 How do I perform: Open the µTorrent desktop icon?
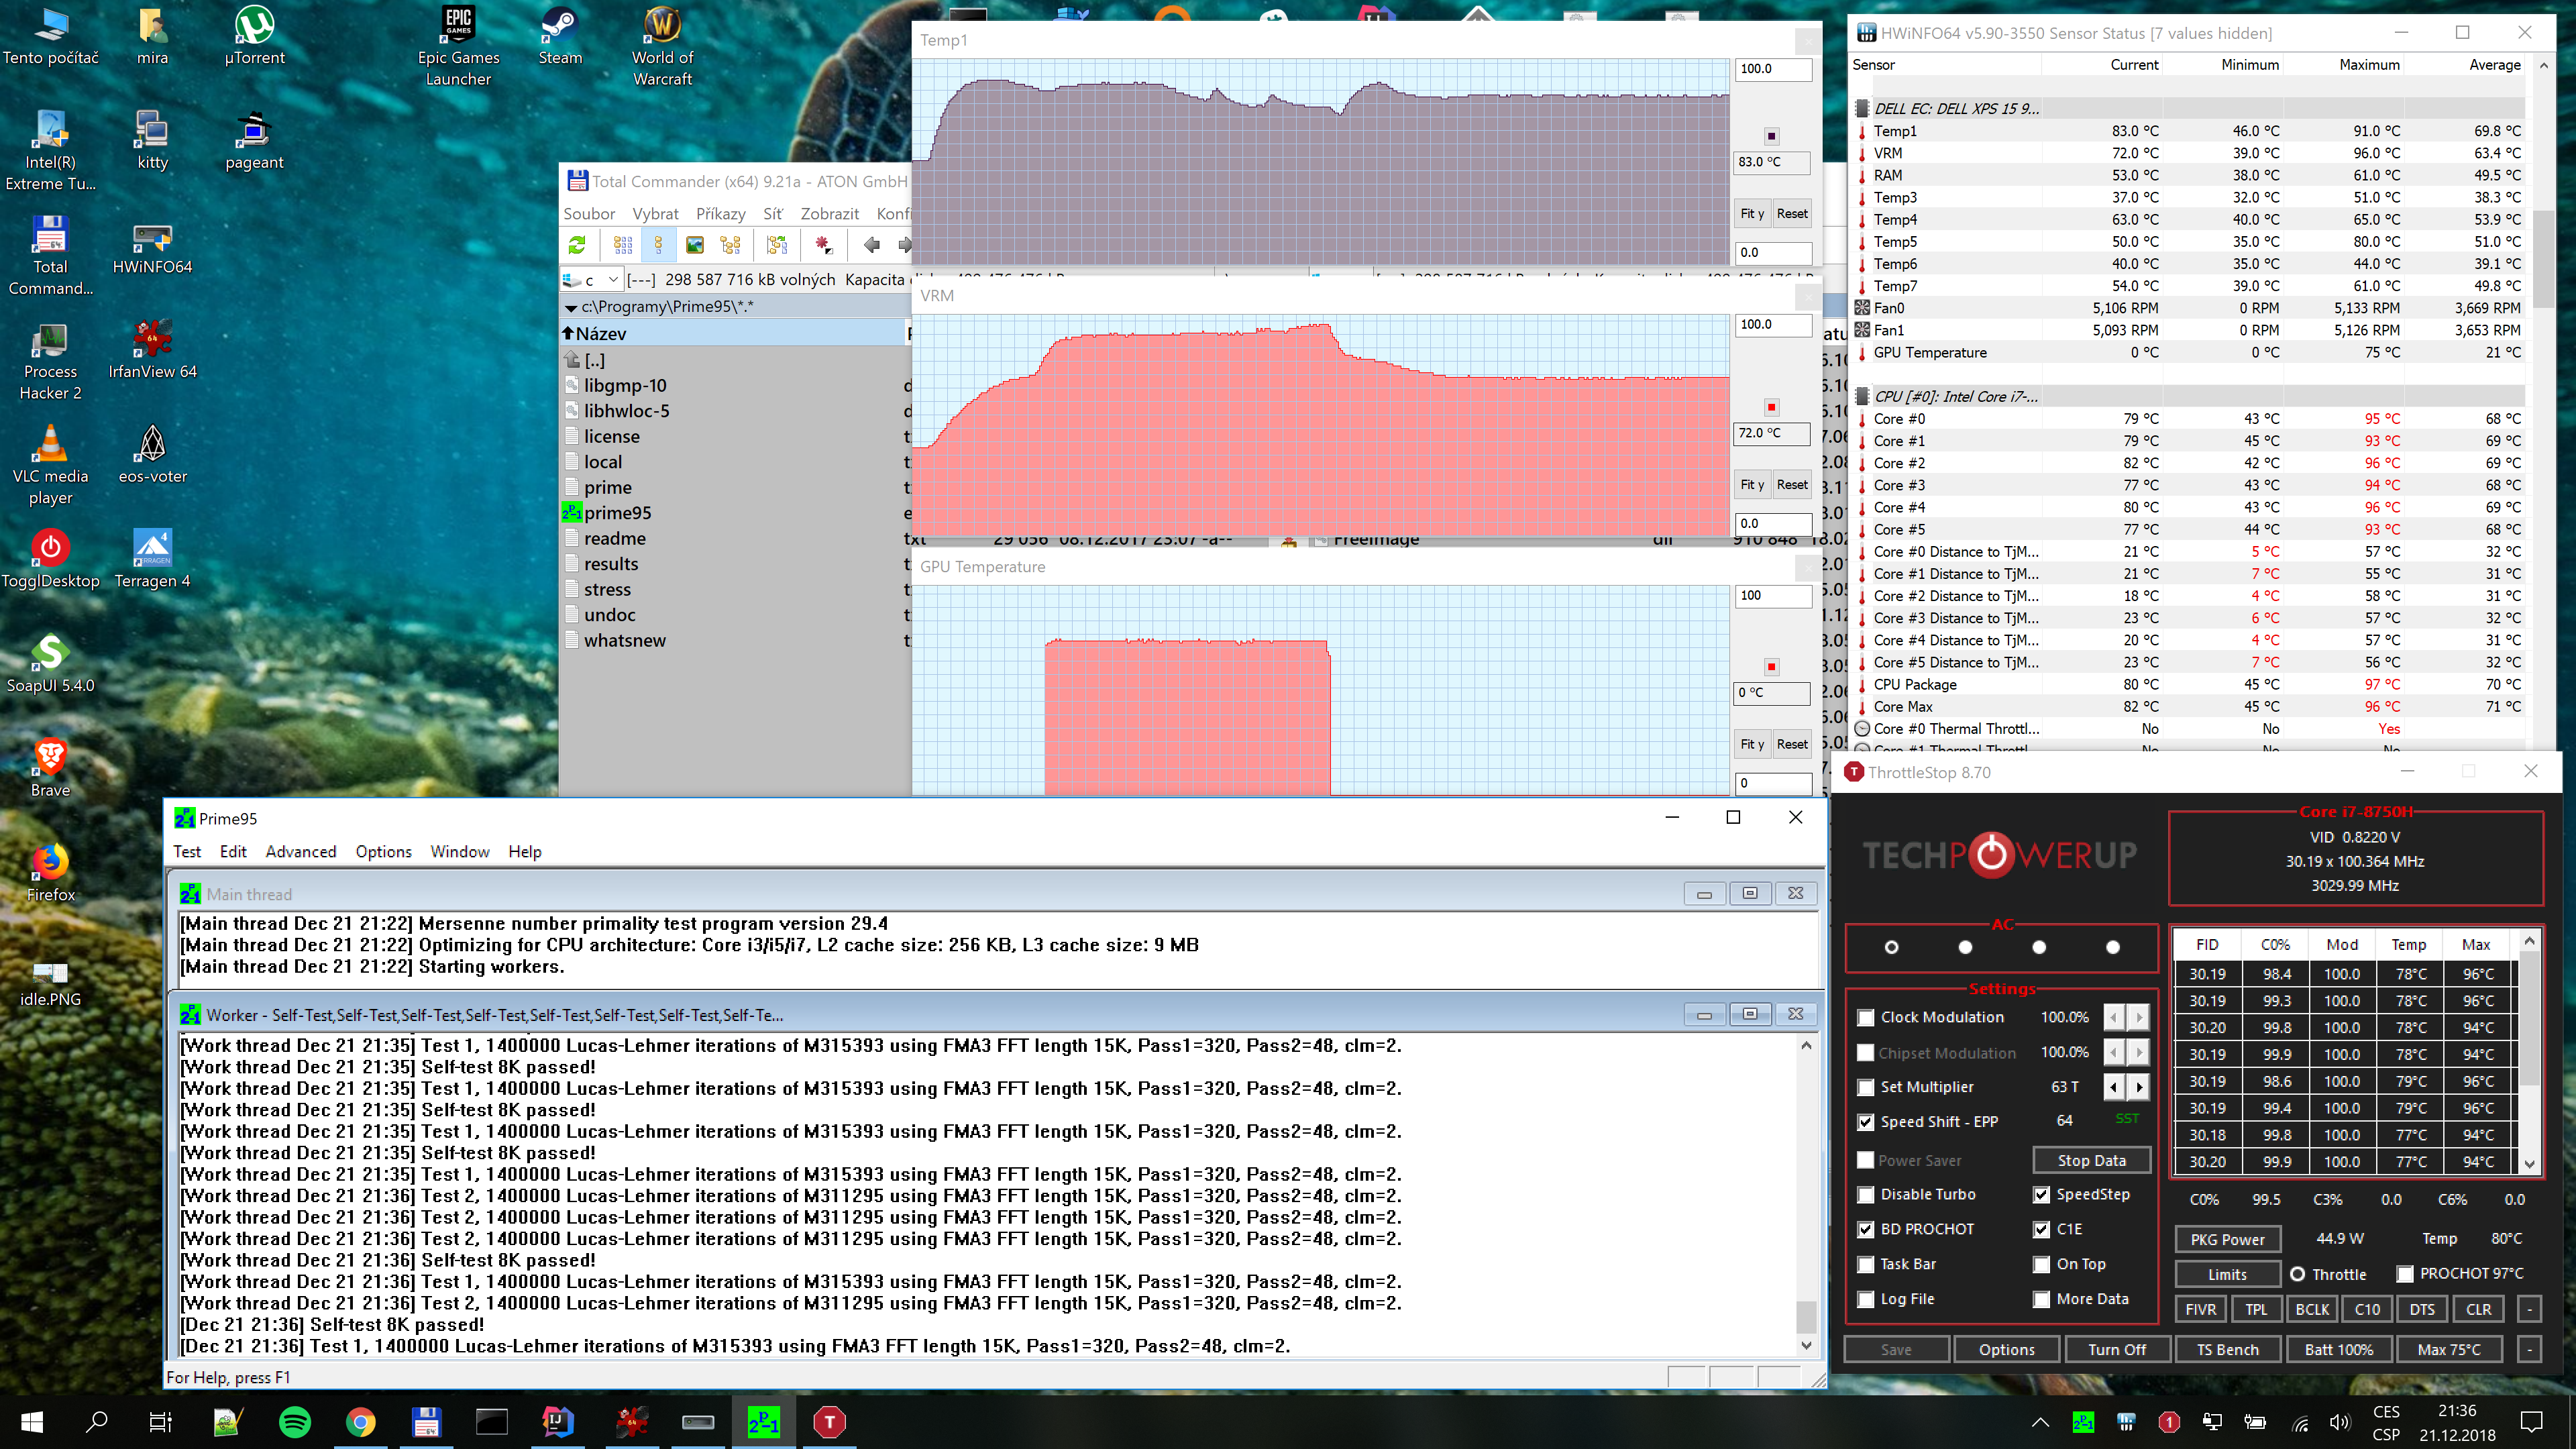point(254,36)
